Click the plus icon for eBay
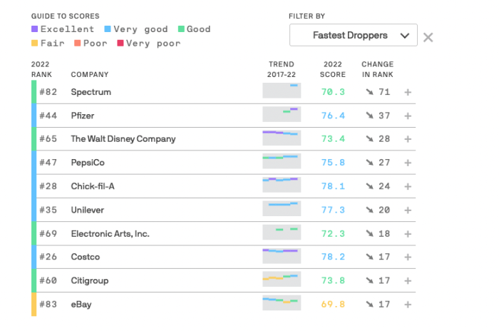This screenshot has width=499, height=331. (408, 305)
